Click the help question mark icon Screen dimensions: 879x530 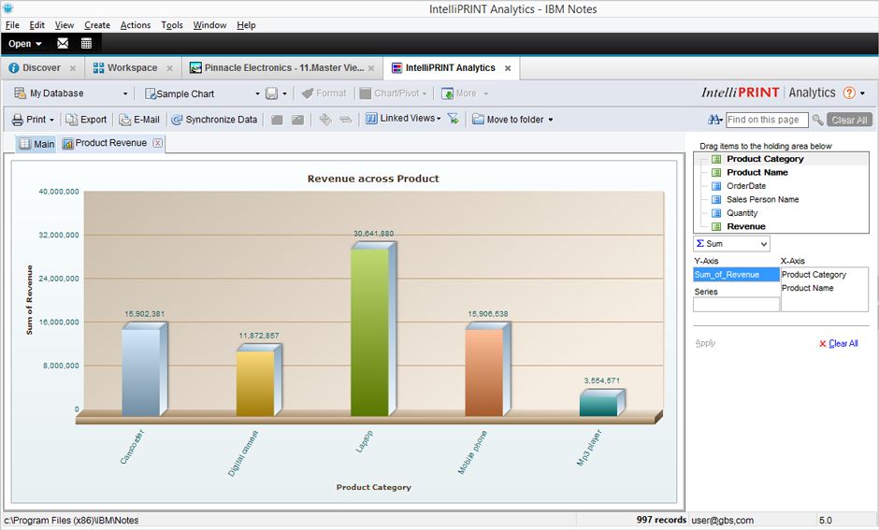pyautogui.click(x=849, y=93)
